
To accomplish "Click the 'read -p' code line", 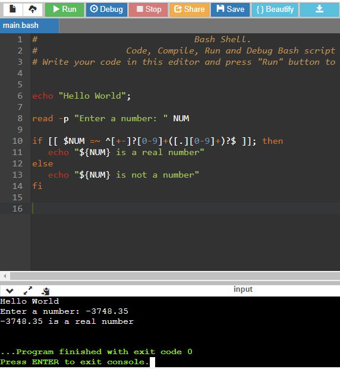I will click(x=111, y=118).
